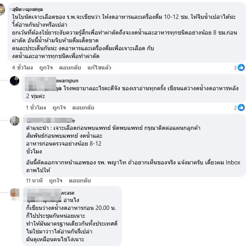Click ถูกใจ under the 4 ชั่วโมง comment
Image resolution: width=246 pixels, height=246 pixels.
(x=46, y=67)
